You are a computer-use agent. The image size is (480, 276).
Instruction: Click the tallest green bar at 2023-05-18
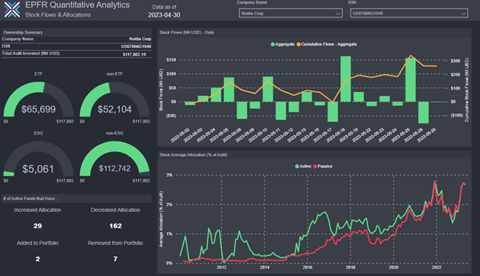(346, 79)
